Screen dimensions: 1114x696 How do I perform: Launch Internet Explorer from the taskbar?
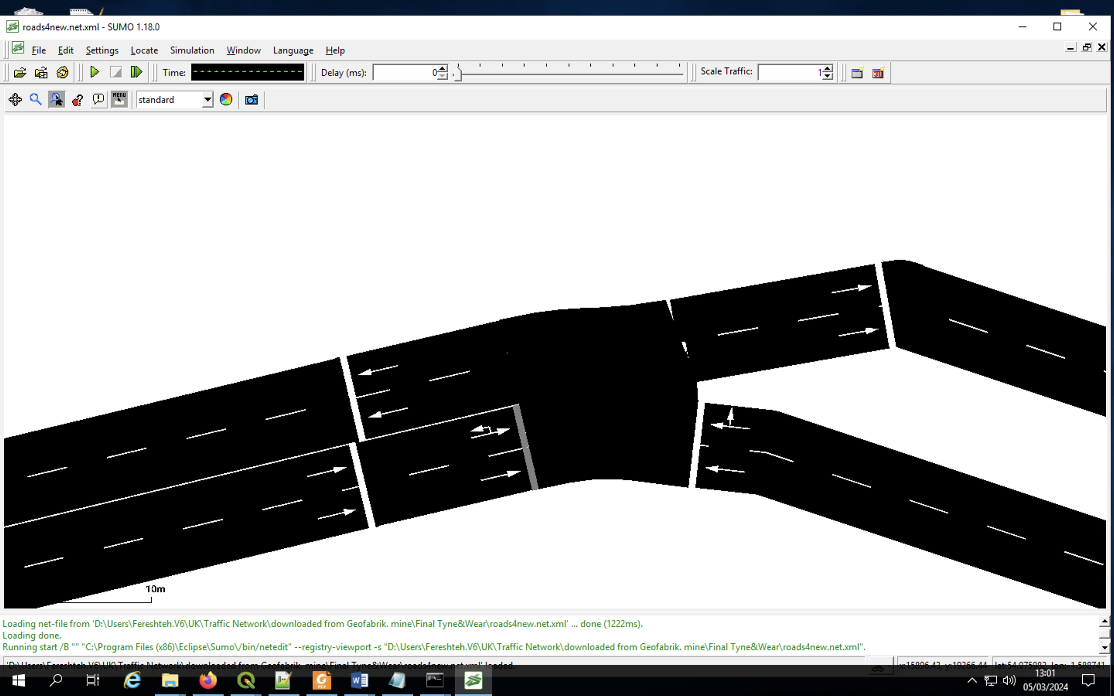132,681
